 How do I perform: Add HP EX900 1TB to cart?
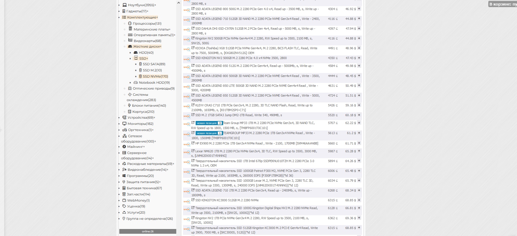pyautogui.click(x=359, y=143)
